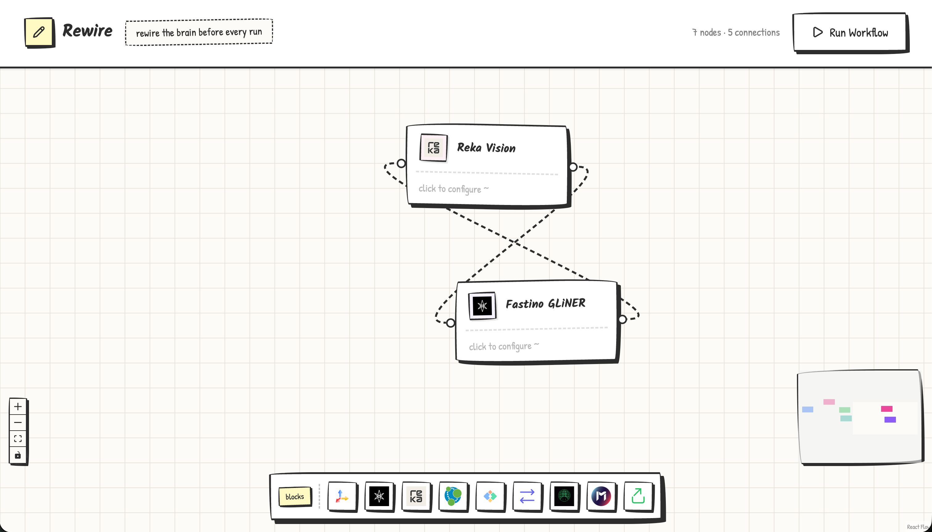Run the workflow

[x=850, y=33]
